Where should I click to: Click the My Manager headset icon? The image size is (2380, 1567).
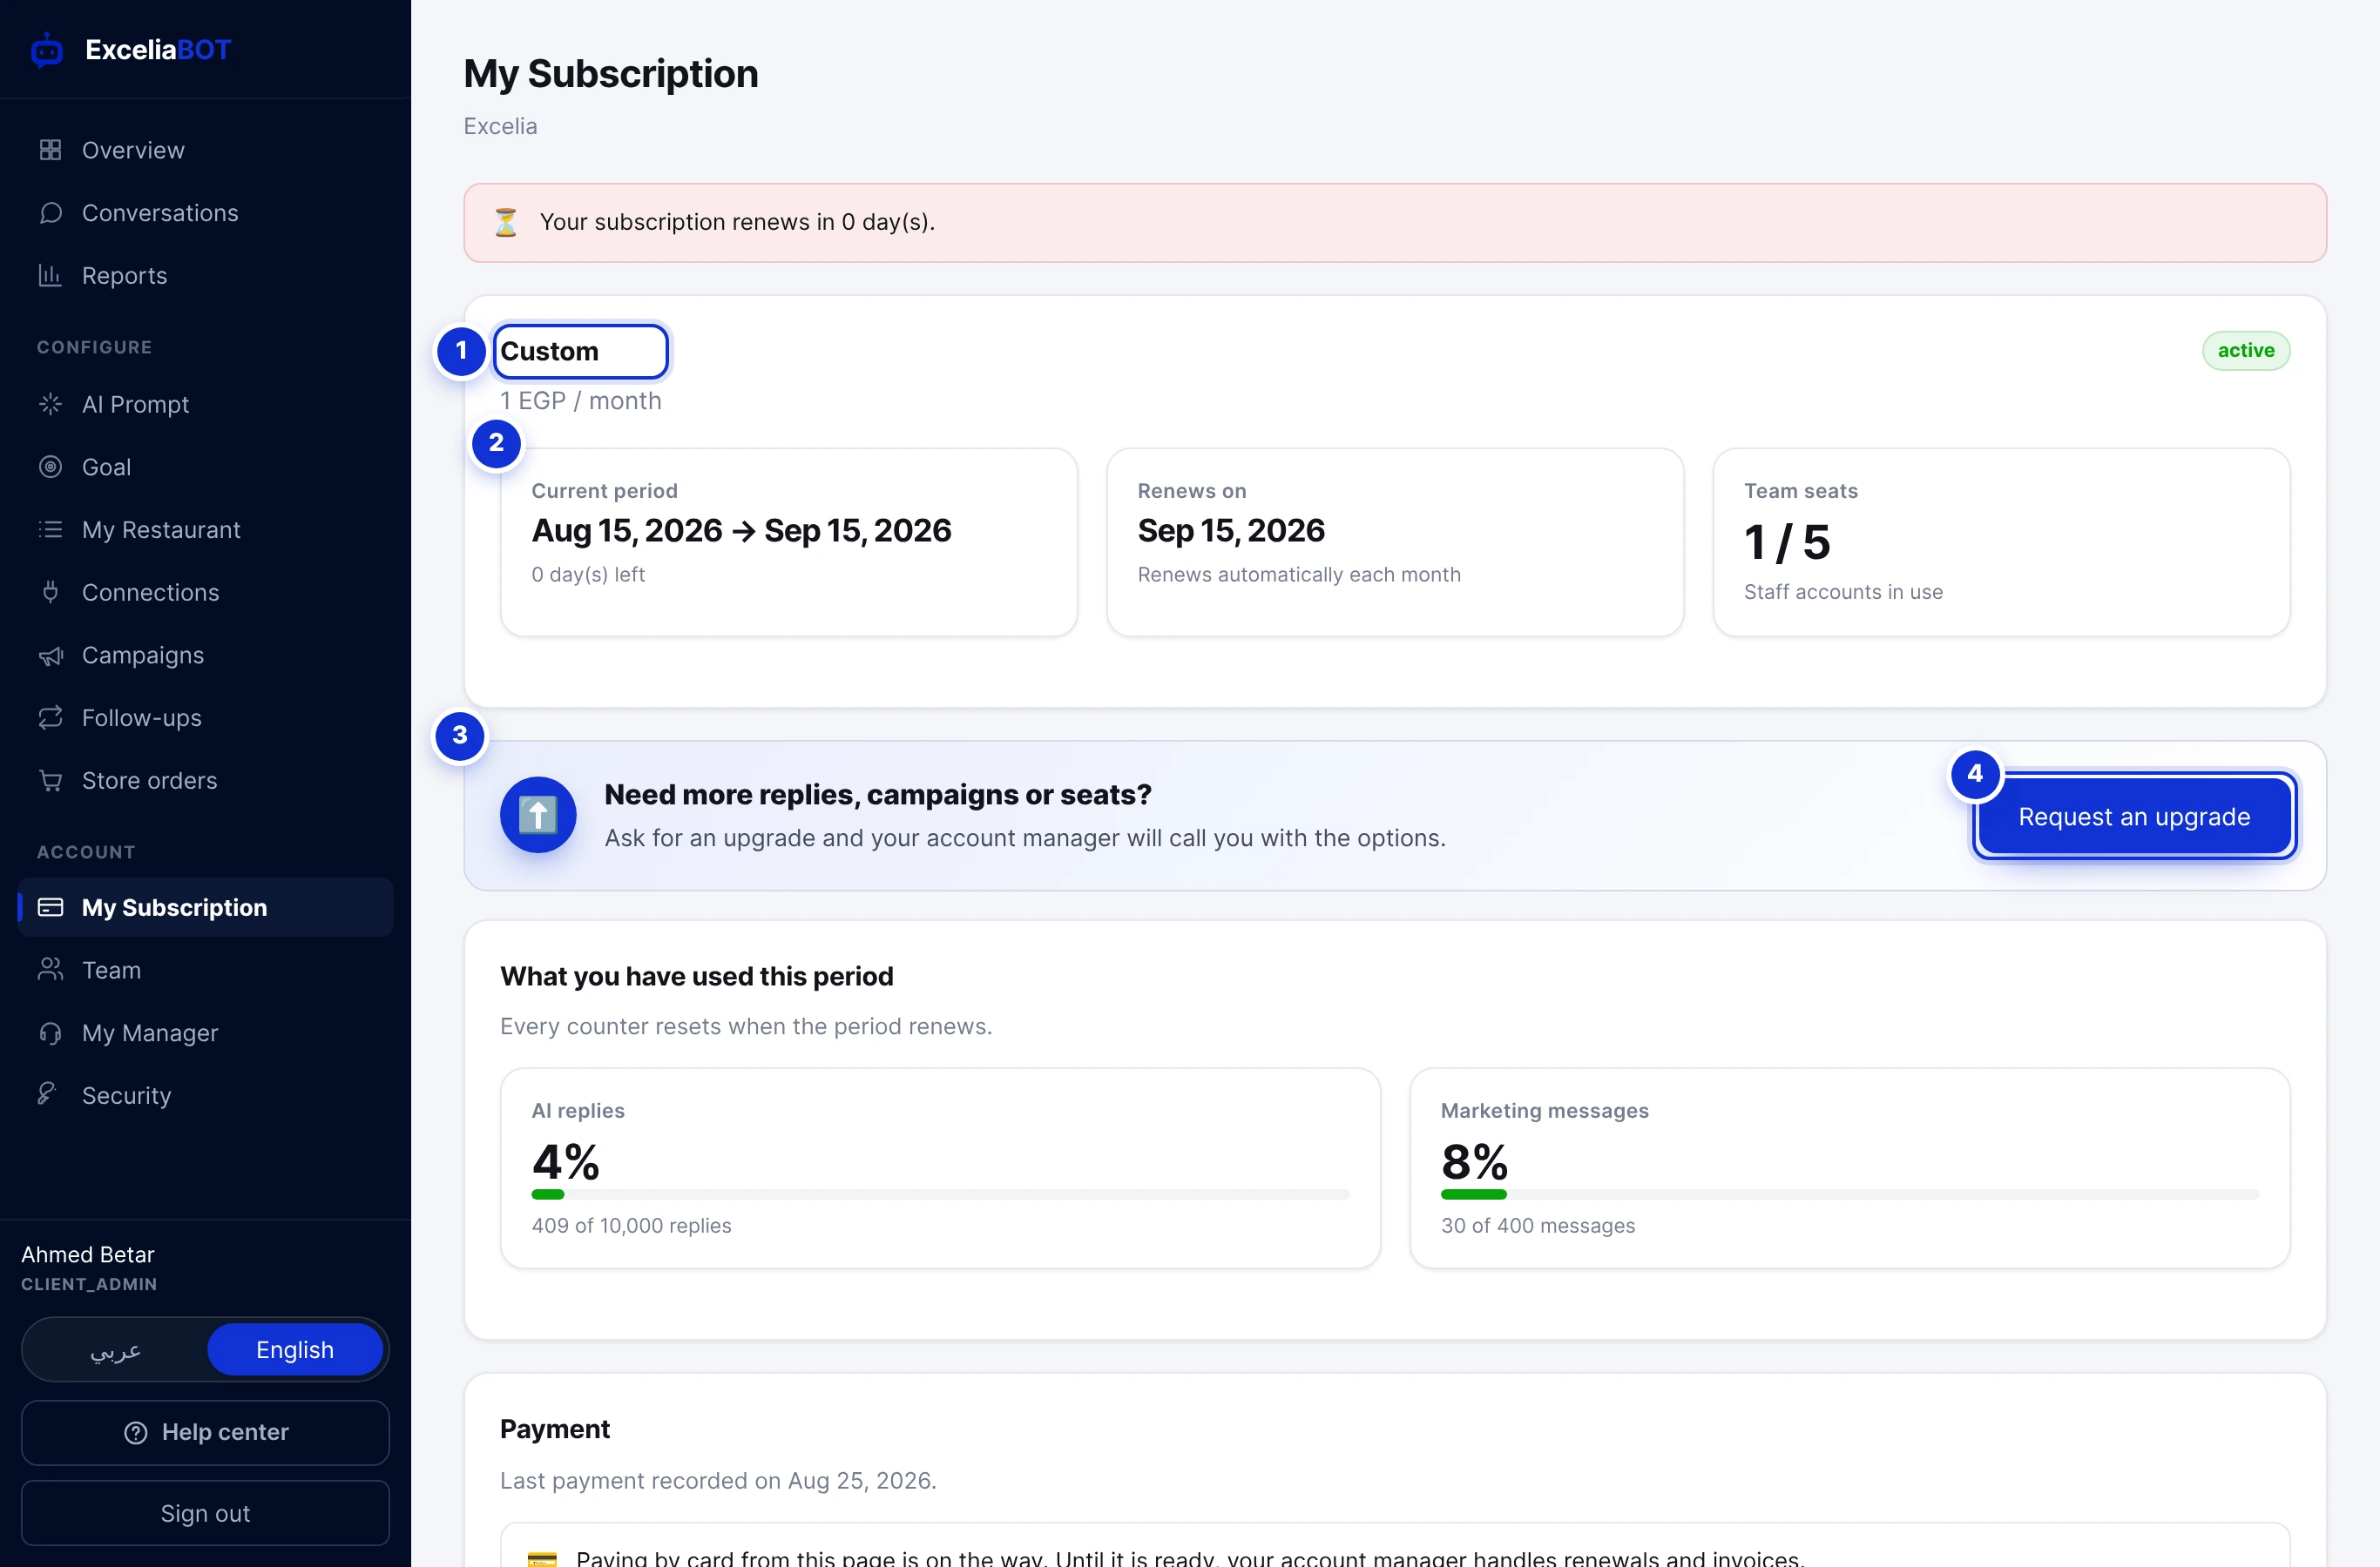50,1032
